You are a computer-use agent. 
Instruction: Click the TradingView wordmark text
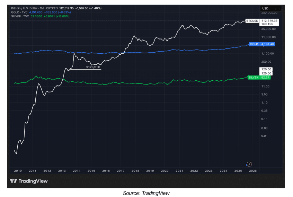33,181
